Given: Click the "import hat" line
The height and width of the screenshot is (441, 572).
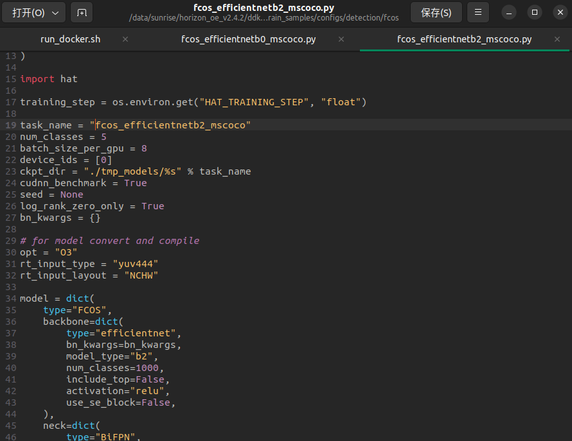Looking at the screenshot, I should click(49, 79).
